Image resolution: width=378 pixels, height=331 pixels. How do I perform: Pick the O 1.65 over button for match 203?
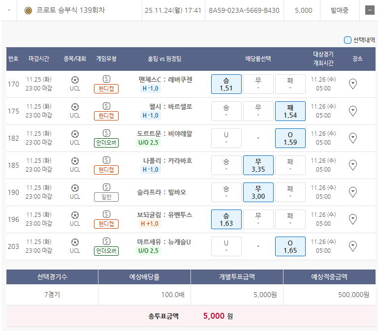point(290,246)
